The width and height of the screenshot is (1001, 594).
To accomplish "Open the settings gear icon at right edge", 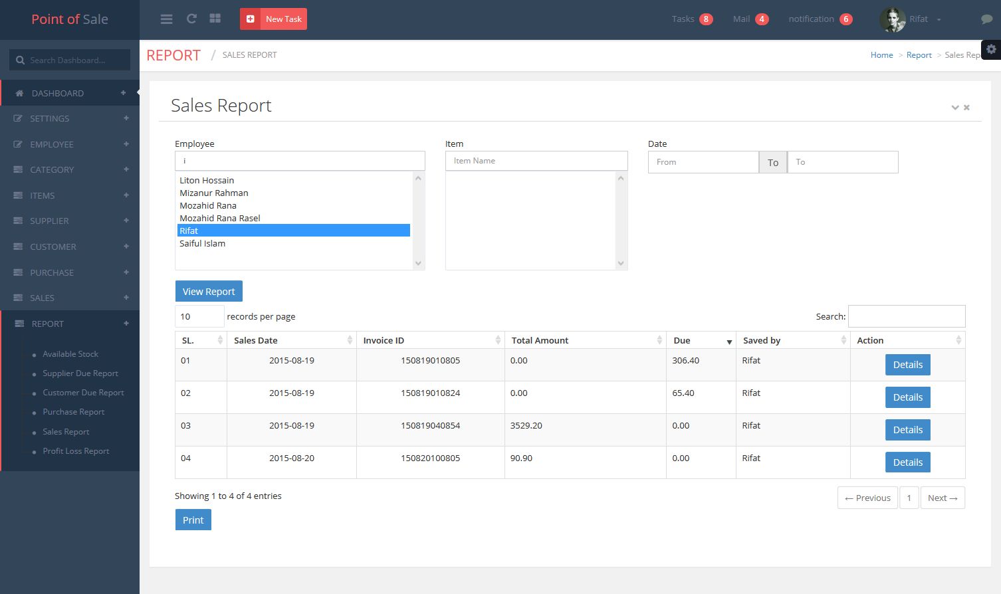I will pos(991,49).
